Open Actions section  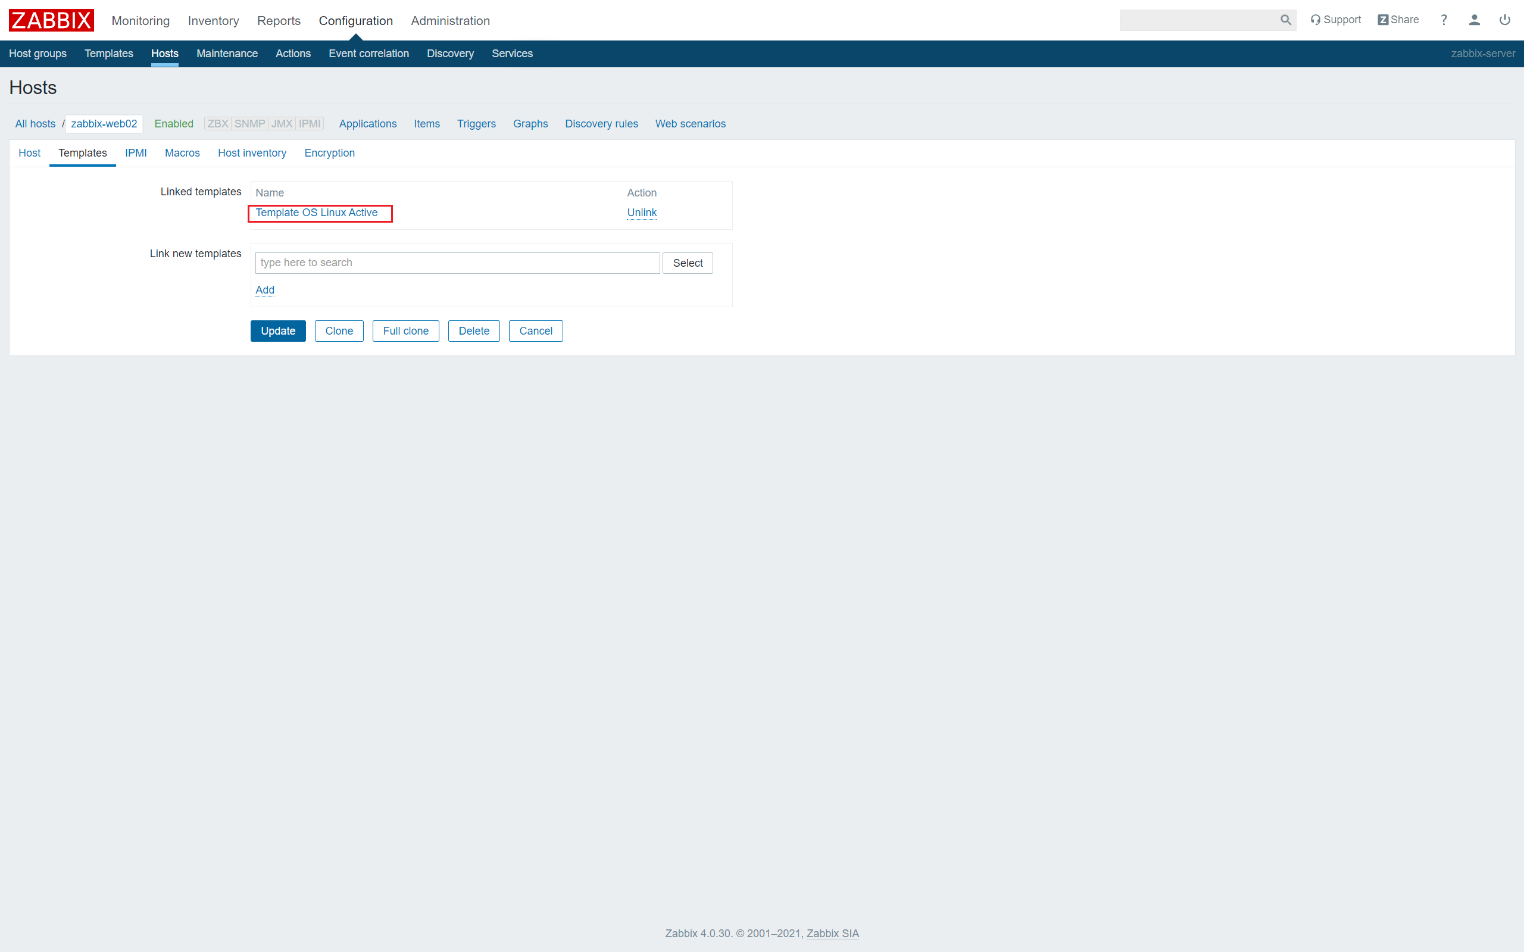pyautogui.click(x=293, y=54)
